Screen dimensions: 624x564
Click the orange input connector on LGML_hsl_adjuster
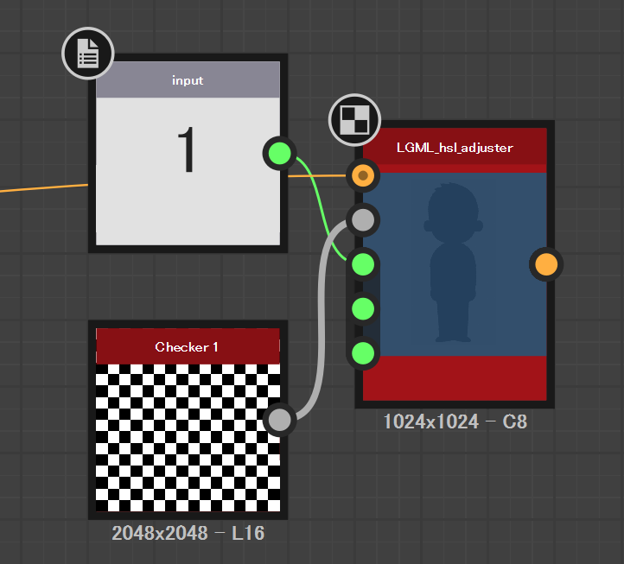pos(364,175)
